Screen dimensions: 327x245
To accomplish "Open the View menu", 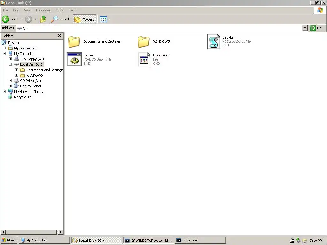I will 27,10.
